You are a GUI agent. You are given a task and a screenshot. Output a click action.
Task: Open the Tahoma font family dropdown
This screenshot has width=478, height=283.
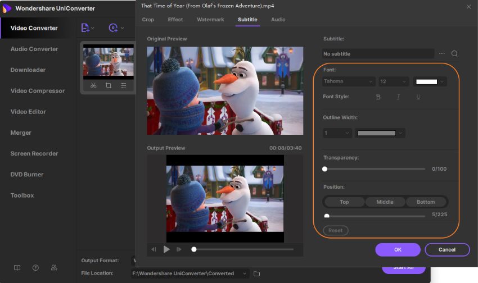[349, 81]
